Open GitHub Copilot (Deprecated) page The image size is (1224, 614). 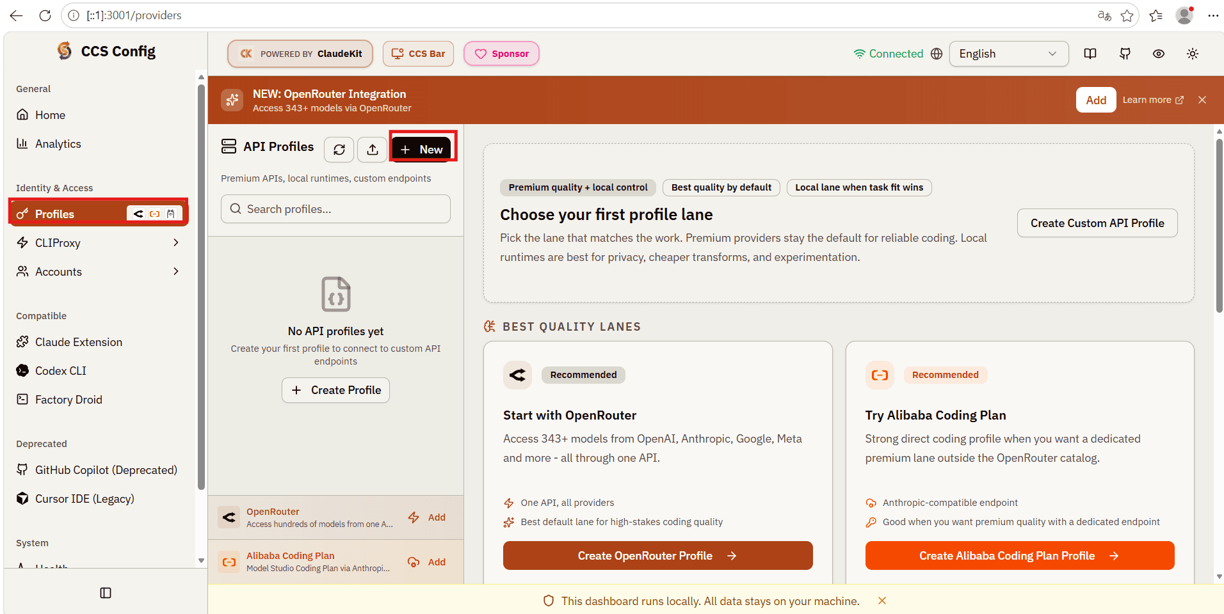(x=99, y=470)
